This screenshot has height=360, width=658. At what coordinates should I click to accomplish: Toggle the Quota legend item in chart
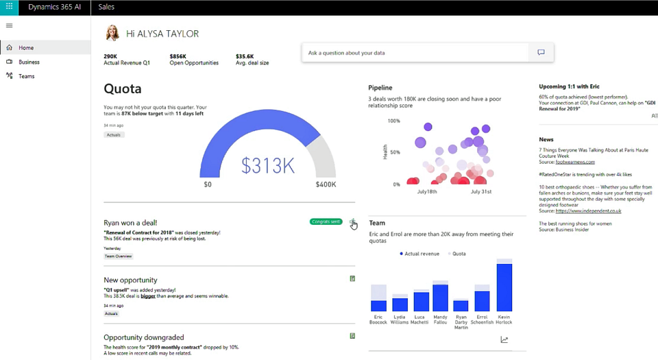456,254
